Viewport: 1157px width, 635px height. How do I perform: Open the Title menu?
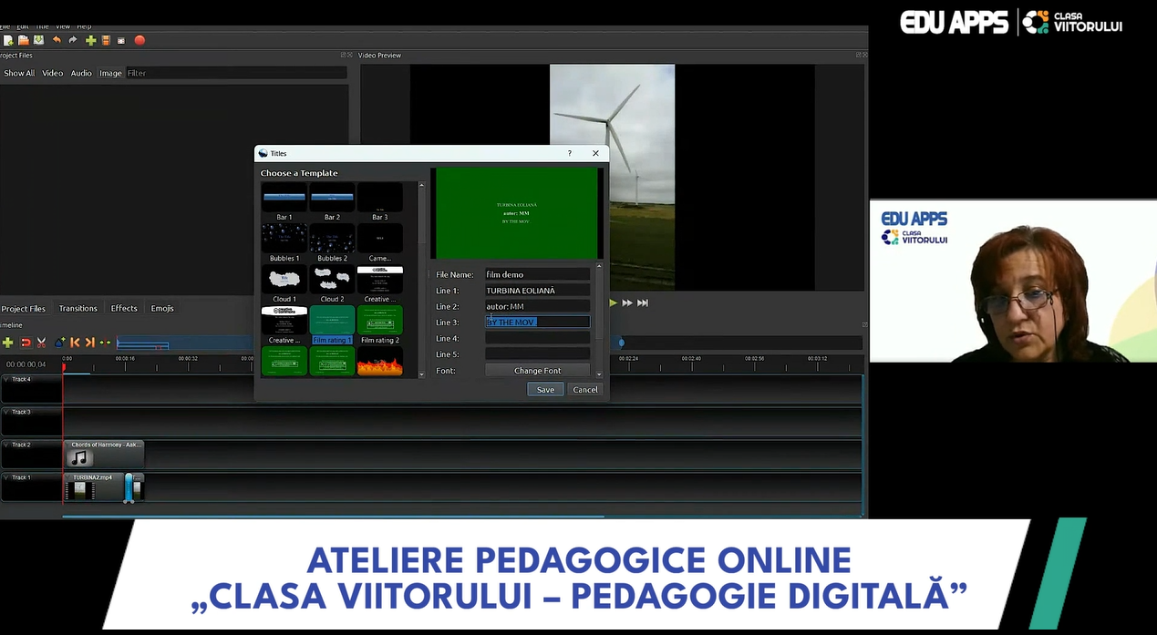coord(42,26)
